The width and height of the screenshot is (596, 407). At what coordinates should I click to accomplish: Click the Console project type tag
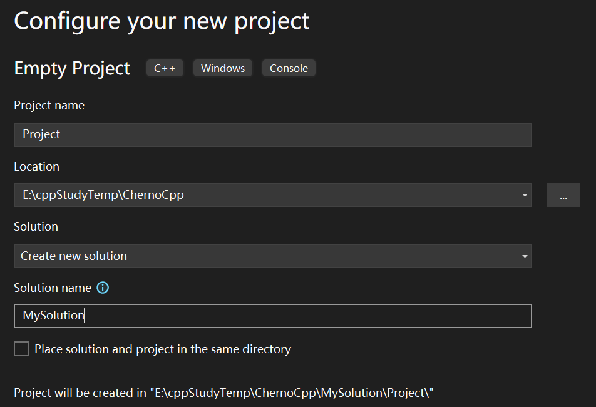point(289,68)
